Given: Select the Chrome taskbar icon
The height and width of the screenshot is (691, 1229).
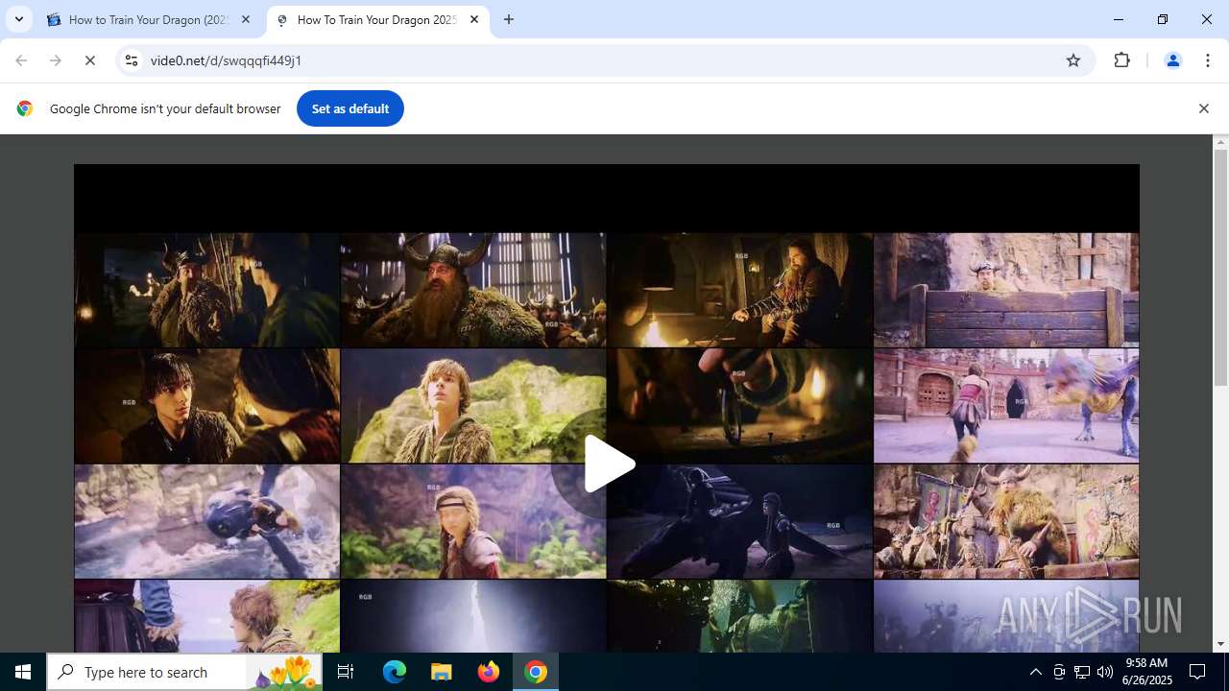Looking at the screenshot, I should 536,672.
